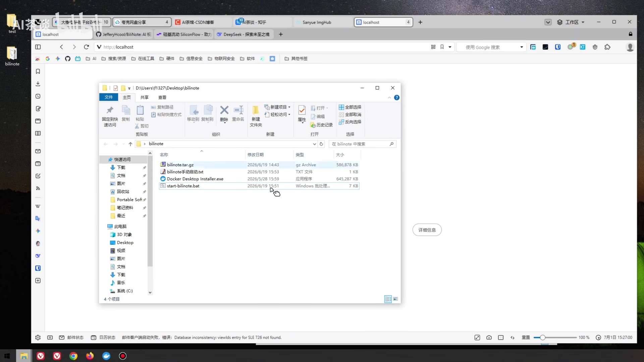Open browser settings gear in status bar
Image resolution: width=644 pixels, height=362 pixels.
[38, 338]
